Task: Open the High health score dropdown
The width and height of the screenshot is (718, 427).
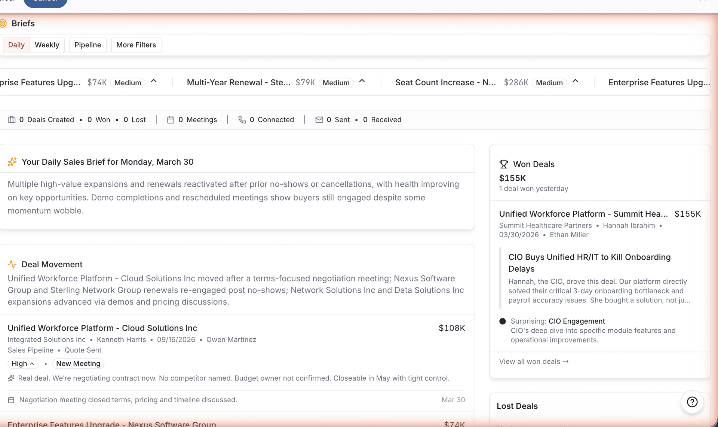Action: (23, 364)
